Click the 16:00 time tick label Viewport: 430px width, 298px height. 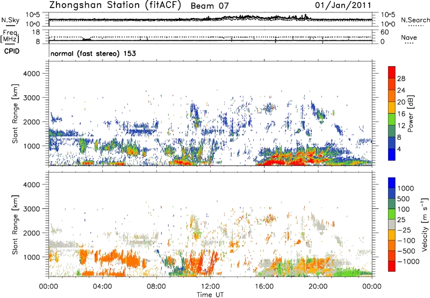[x=264, y=287]
